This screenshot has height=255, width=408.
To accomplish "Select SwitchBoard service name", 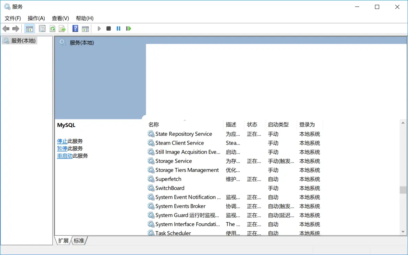I will (x=170, y=188).
